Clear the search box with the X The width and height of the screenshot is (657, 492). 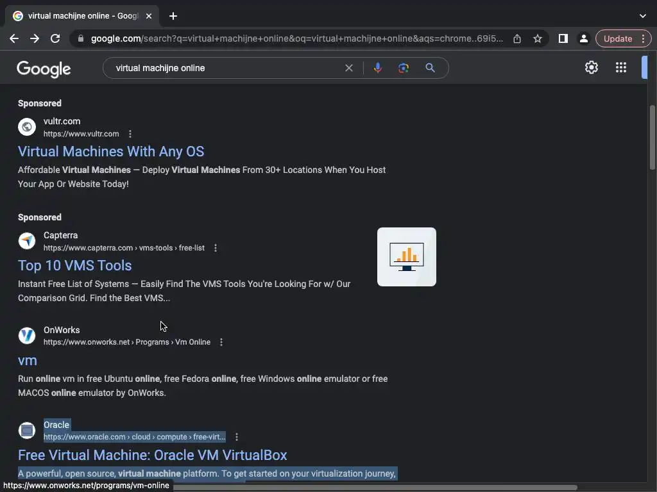pos(348,68)
